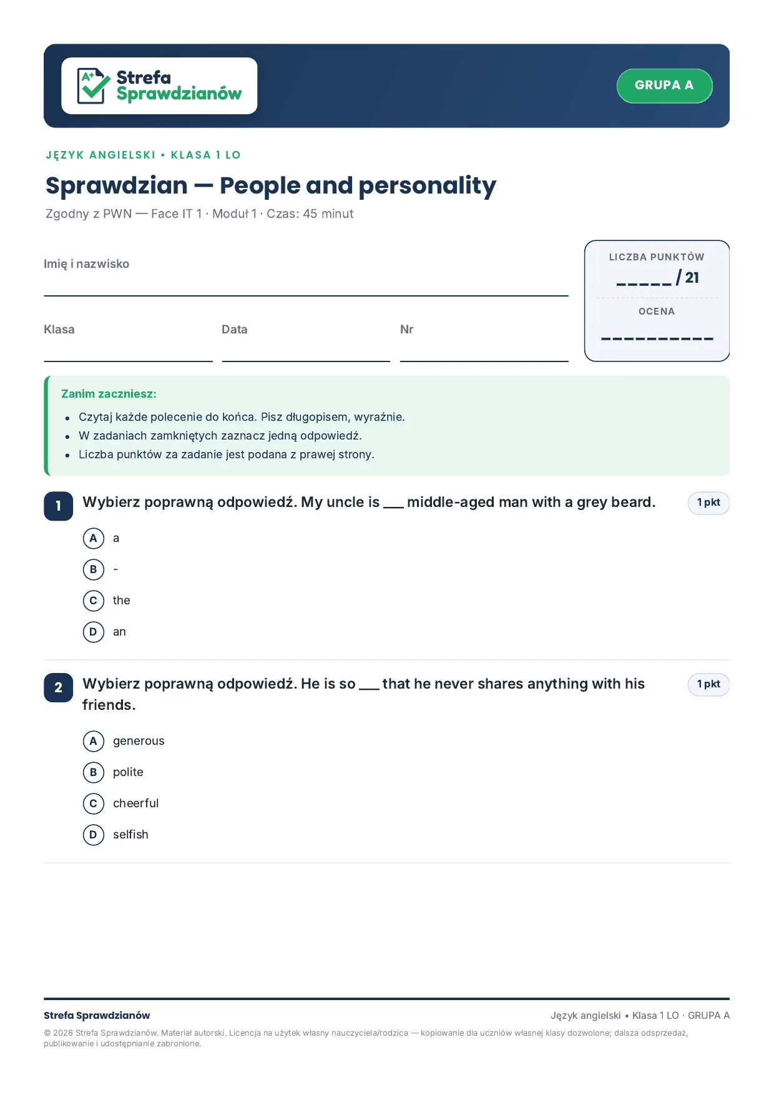The height and width of the screenshot is (1095, 774).
Task: Click the 'Imię i nazwisko' name line
Action: pyautogui.click(x=306, y=295)
